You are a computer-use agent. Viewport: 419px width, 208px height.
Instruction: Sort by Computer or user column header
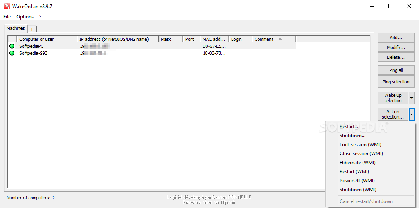[x=47, y=39]
